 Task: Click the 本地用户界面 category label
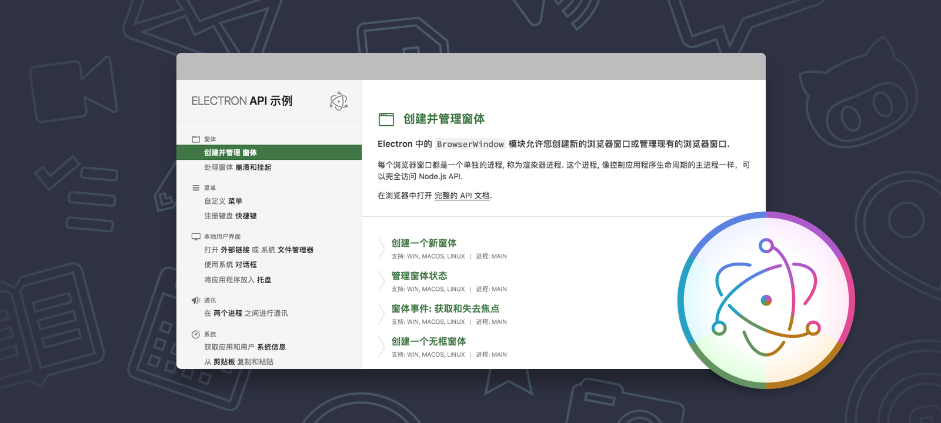[222, 237]
